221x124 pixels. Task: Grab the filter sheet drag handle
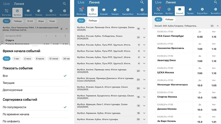[35, 46]
